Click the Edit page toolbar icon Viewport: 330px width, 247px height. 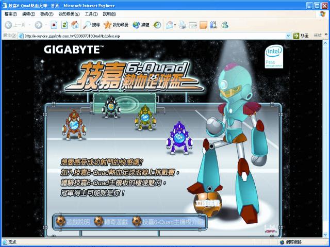193,25
